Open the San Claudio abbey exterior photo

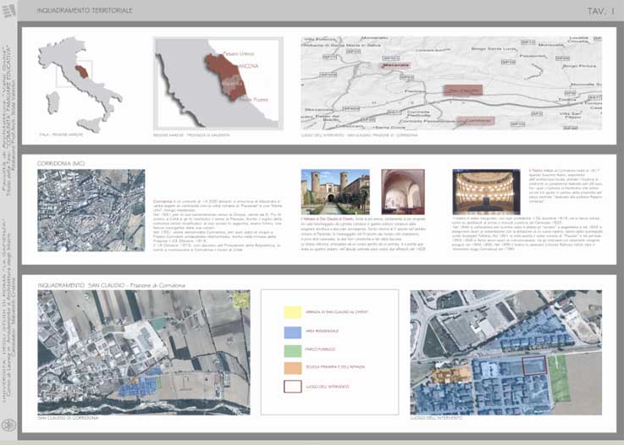[335, 192]
